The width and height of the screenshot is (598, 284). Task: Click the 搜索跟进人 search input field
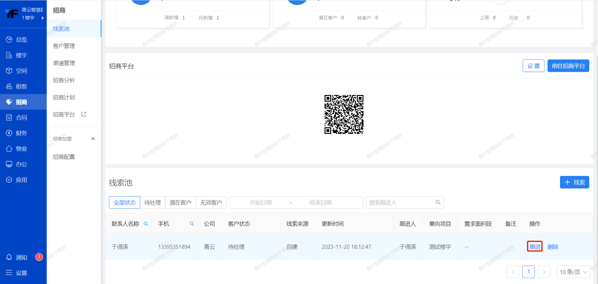(401, 202)
